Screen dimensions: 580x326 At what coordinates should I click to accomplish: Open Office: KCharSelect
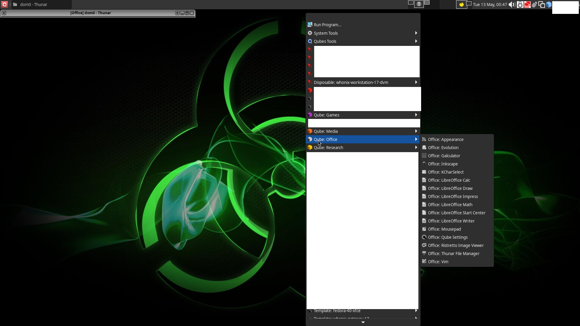446,172
